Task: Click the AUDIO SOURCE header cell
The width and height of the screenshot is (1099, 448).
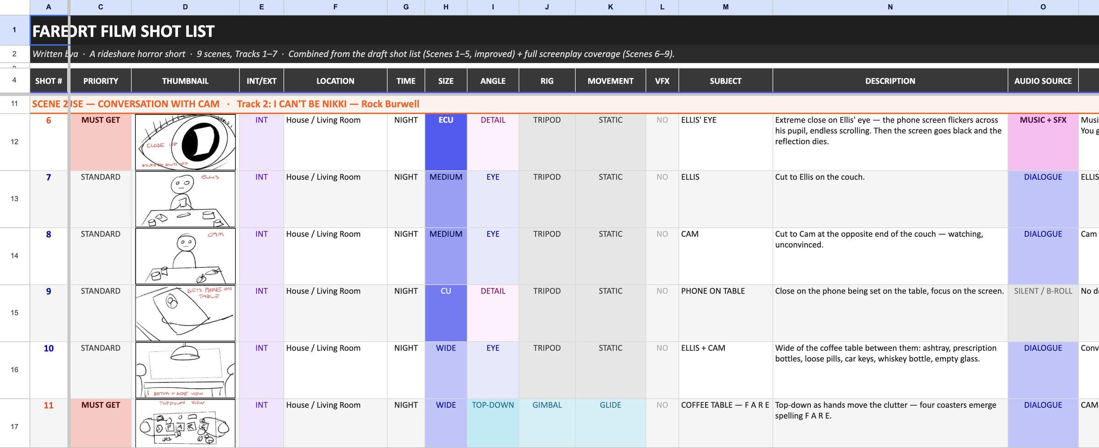Action: [1043, 81]
